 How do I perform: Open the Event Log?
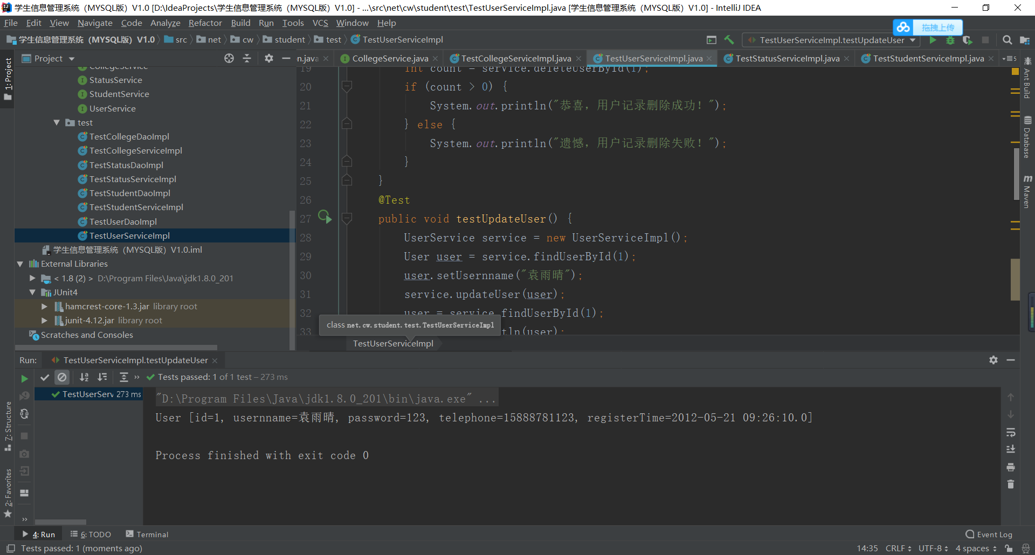coord(993,534)
